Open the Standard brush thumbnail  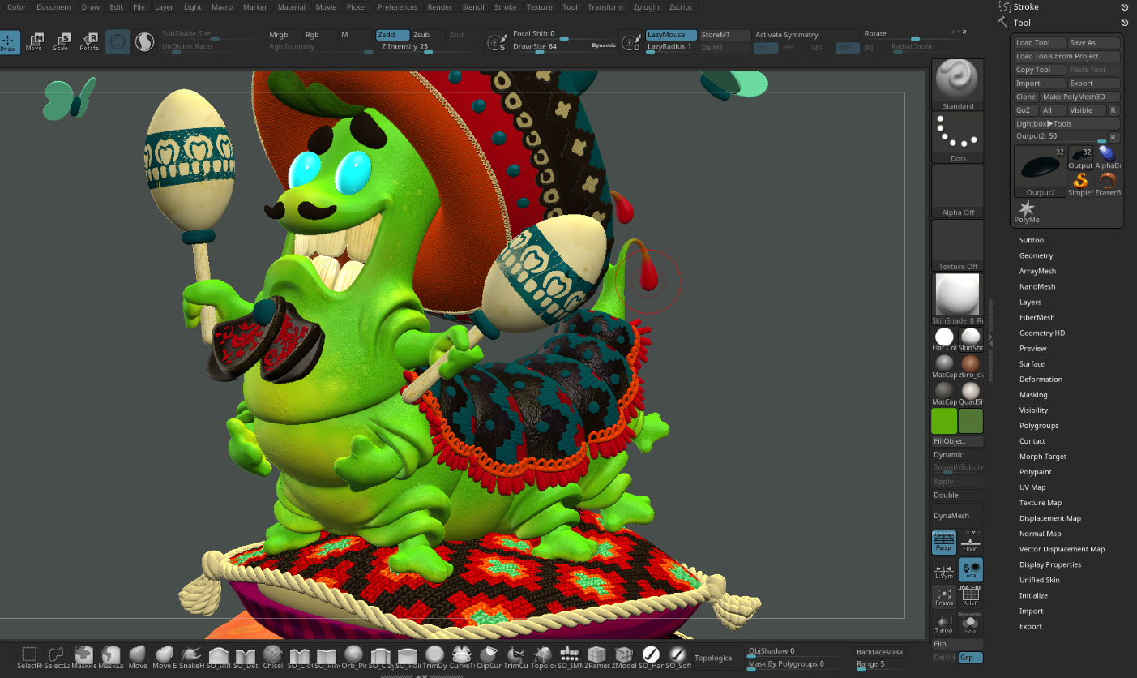958,84
